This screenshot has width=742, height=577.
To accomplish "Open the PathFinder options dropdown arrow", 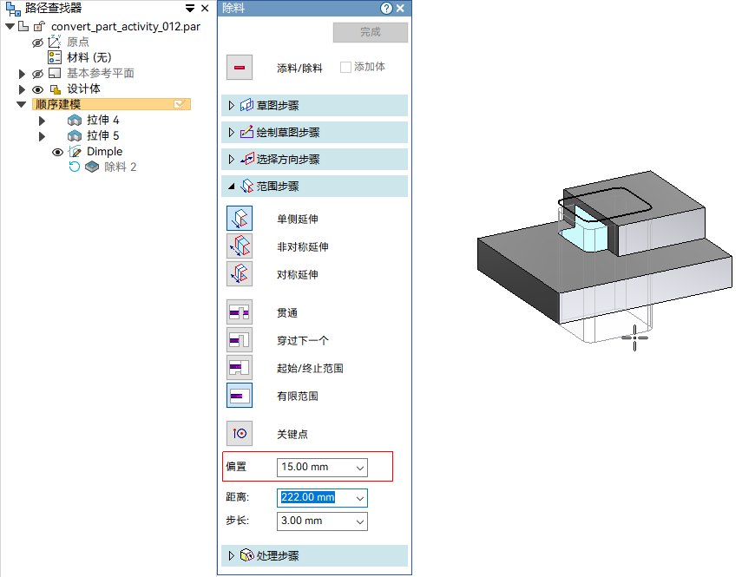I will 190,9.
